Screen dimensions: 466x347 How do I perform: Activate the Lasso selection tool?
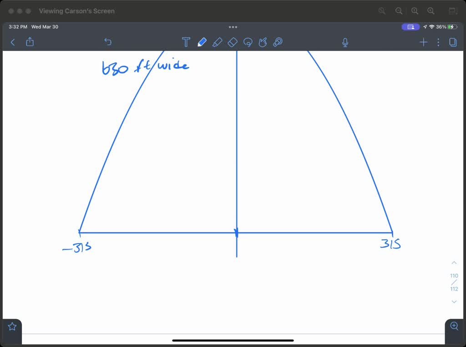coord(248,42)
